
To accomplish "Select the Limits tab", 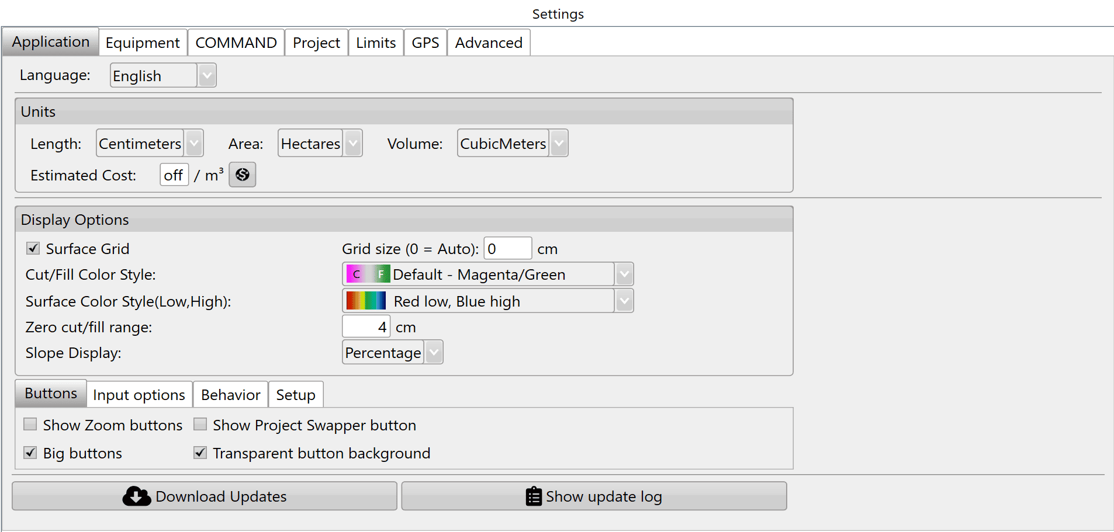I will coord(376,43).
